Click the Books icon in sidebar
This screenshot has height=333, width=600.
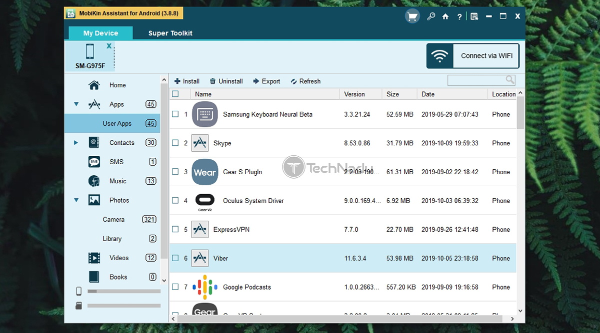pos(94,277)
